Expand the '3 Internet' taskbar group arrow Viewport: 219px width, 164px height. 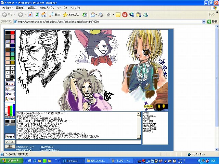tap(84, 161)
